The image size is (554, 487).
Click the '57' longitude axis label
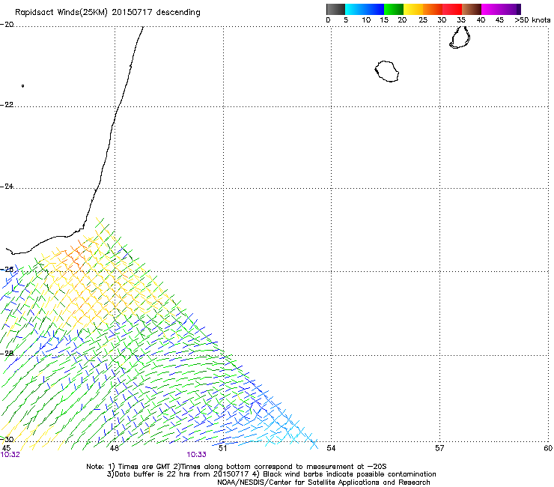coord(439,448)
